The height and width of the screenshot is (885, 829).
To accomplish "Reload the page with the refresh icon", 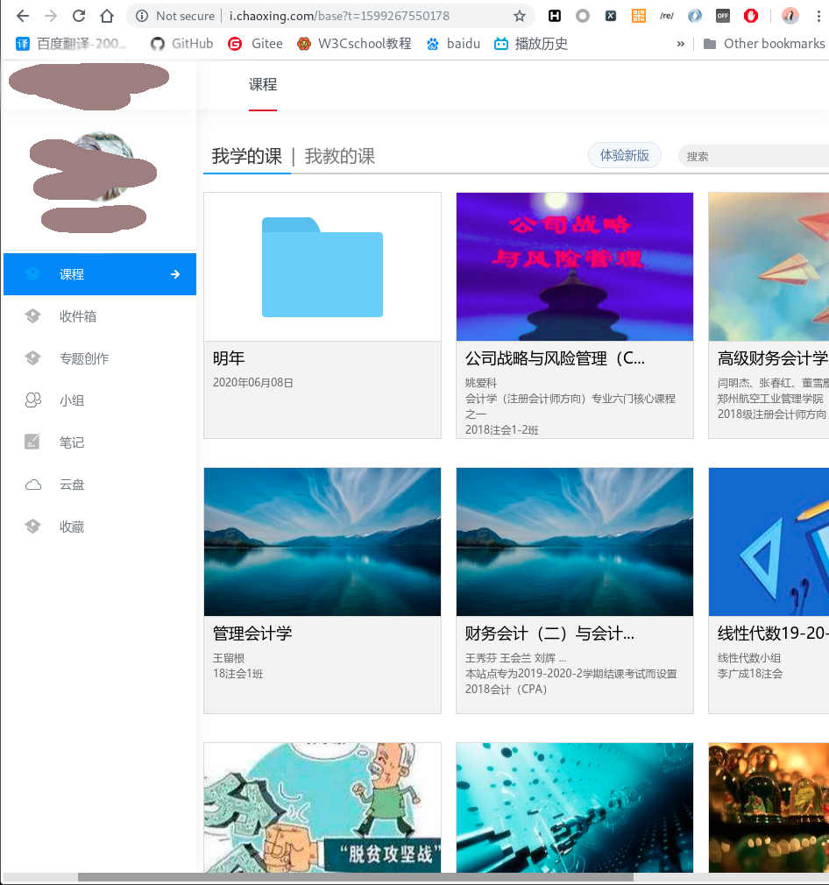I will point(79,16).
